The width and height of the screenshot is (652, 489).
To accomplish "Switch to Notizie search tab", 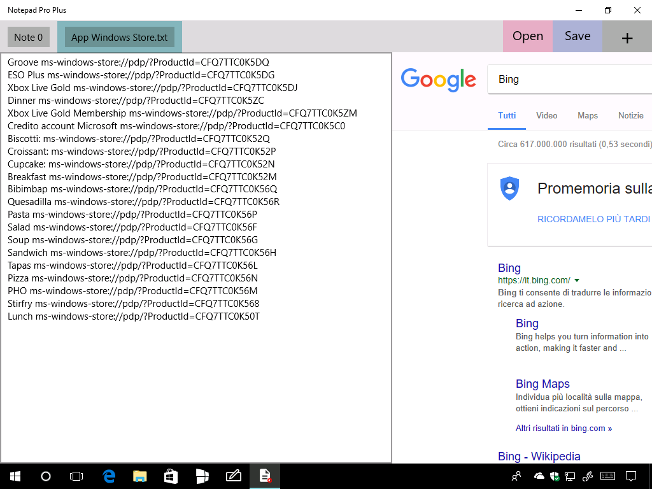I will pos(631,116).
